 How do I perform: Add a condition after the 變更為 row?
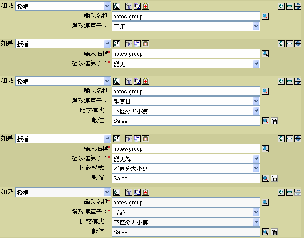[281, 139]
